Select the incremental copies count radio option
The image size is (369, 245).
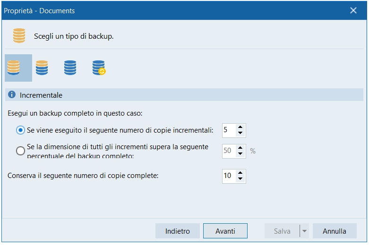(x=20, y=130)
